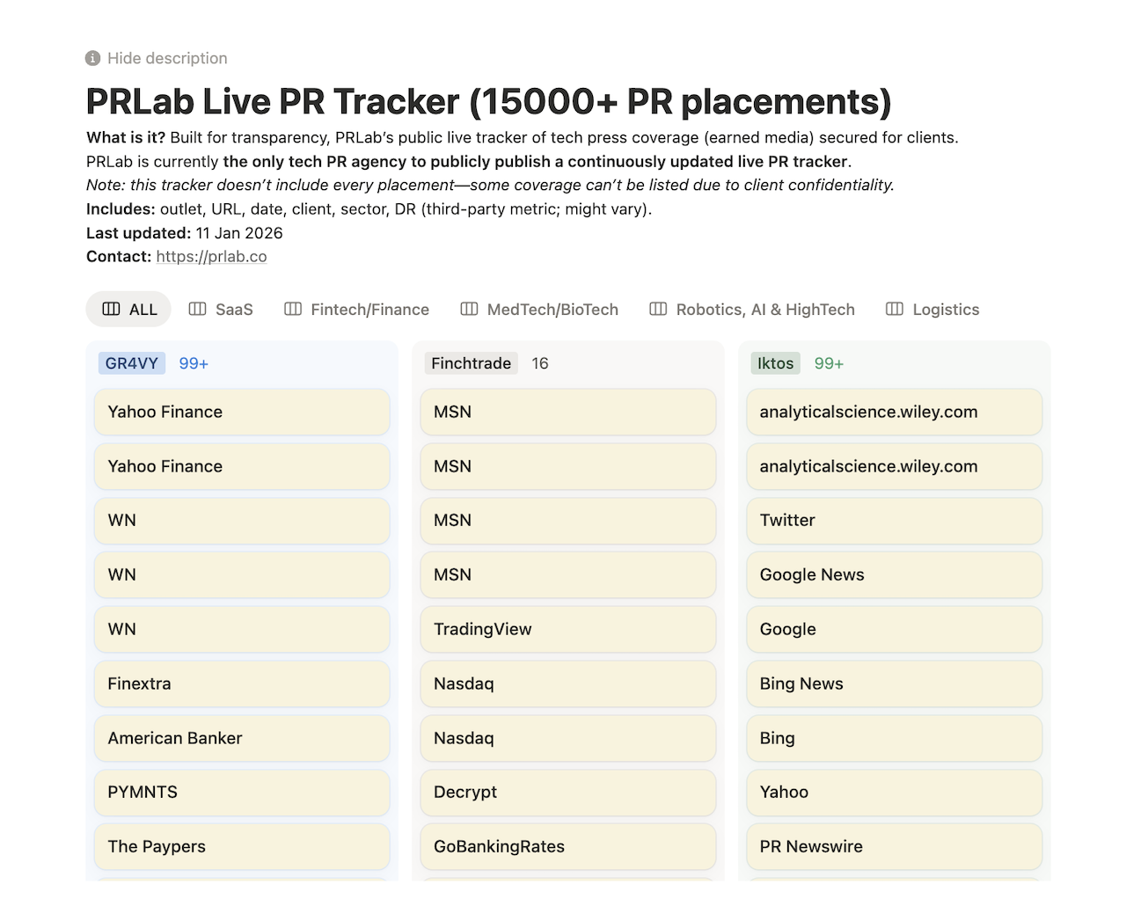Select the Logistics tab
Screen dimensions: 1126x921
[932, 310]
